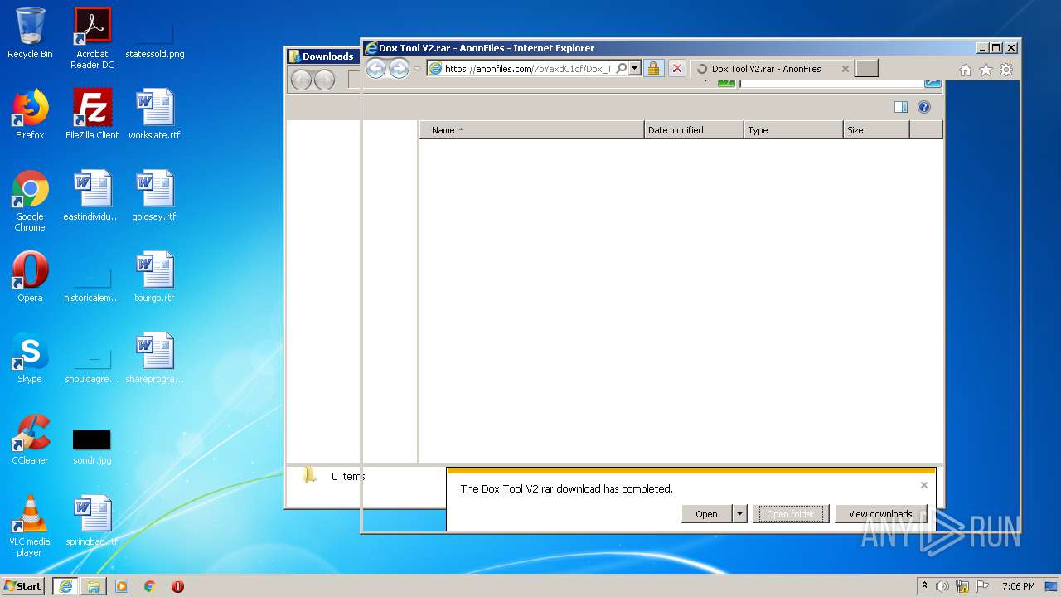Click the Open folder button
This screenshot has width=1061, height=597.
(x=791, y=514)
